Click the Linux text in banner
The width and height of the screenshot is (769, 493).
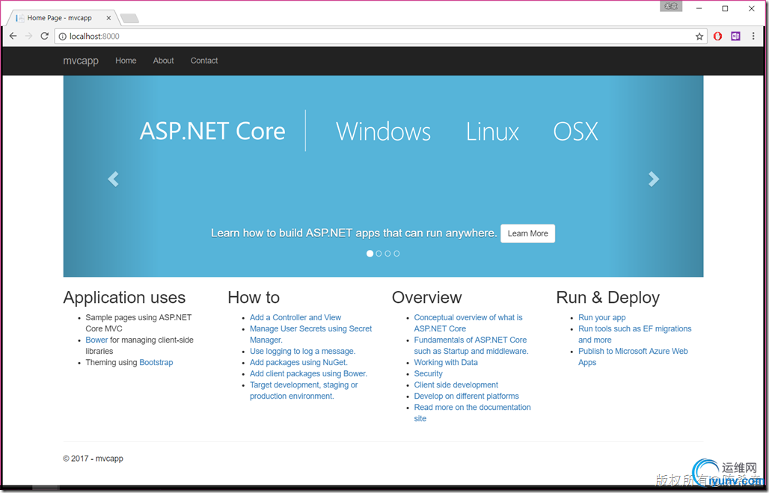coord(492,132)
